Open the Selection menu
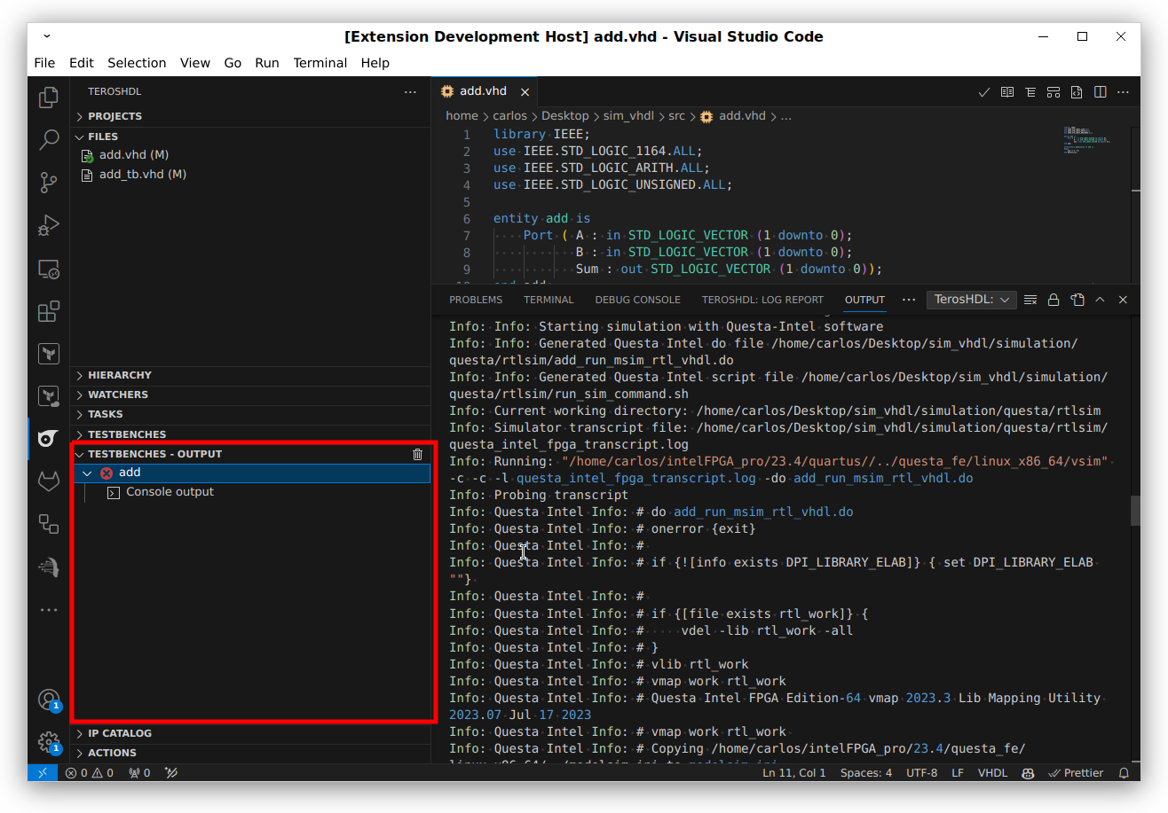The width and height of the screenshot is (1168, 813). tap(137, 63)
